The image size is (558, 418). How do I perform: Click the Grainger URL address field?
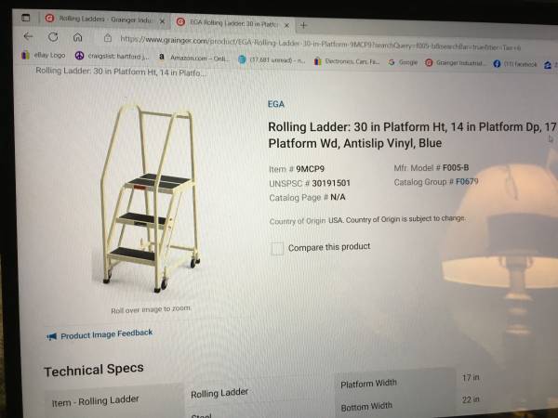click(320, 44)
